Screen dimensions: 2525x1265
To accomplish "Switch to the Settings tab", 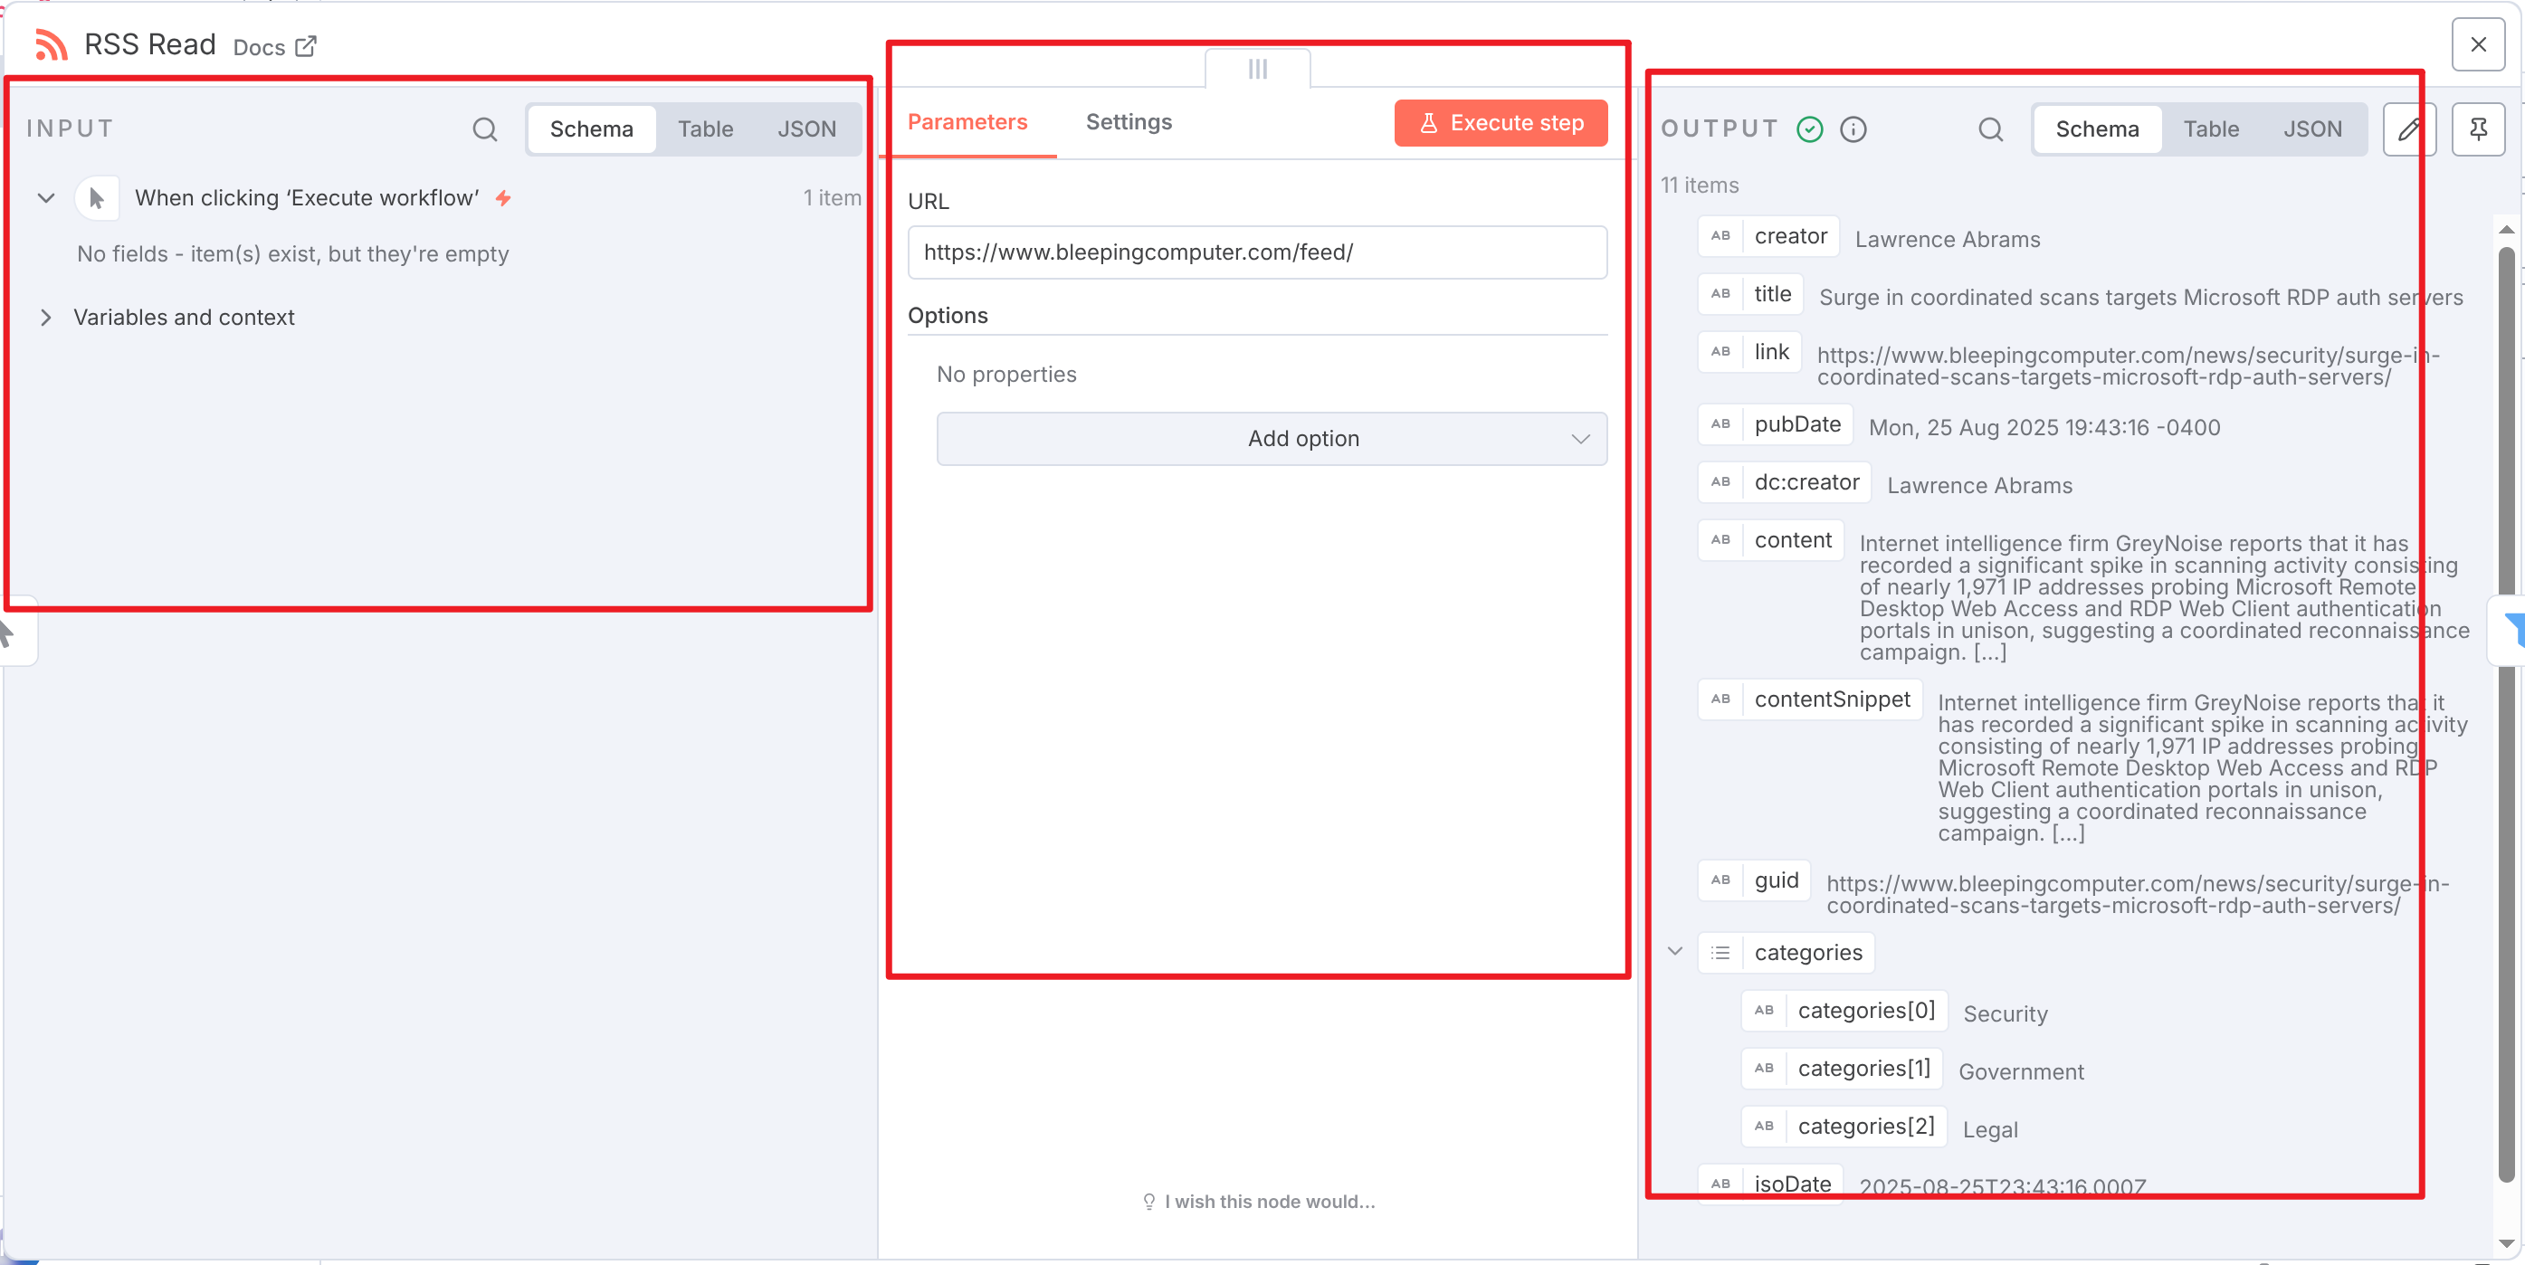I will click(x=1129, y=122).
